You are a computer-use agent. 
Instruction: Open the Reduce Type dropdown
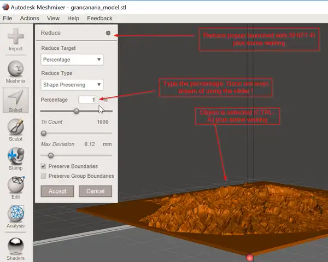coord(72,84)
